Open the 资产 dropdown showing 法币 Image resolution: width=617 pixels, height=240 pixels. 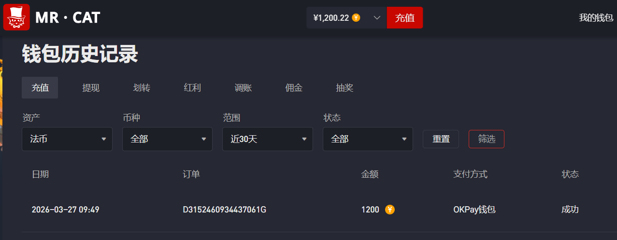tap(67, 139)
